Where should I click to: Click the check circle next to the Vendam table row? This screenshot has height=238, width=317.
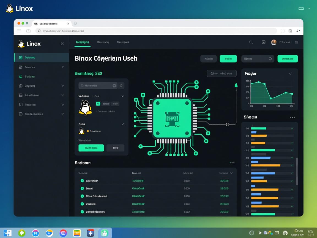[82, 204]
